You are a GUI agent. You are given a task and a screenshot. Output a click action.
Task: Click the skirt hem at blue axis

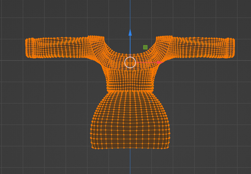130,148
